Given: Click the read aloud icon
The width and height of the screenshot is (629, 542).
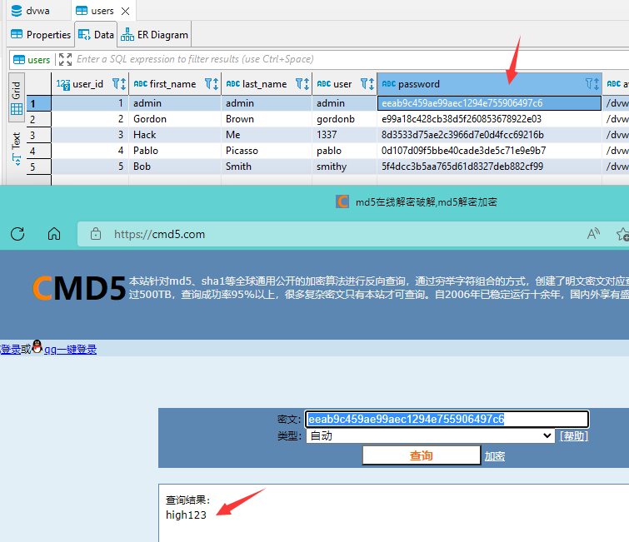Looking at the screenshot, I should pyautogui.click(x=593, y=234).
